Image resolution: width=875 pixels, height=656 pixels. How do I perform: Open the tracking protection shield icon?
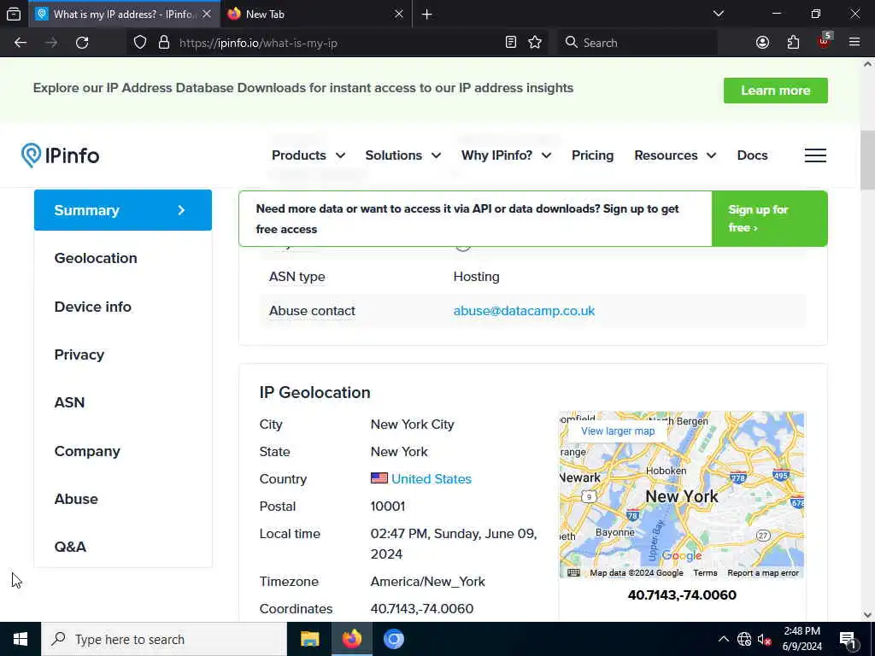[x=140, y=43]
